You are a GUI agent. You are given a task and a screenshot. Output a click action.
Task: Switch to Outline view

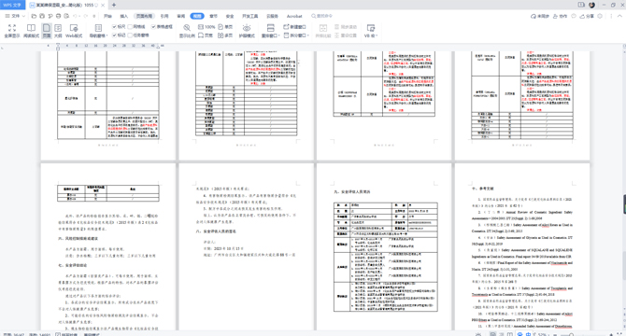point(58,31)
